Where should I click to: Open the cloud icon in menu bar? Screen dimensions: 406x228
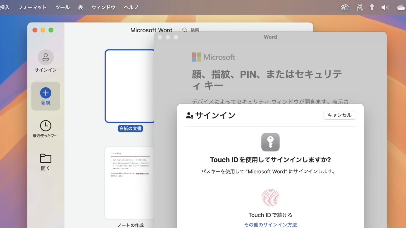tap(401, 7)
